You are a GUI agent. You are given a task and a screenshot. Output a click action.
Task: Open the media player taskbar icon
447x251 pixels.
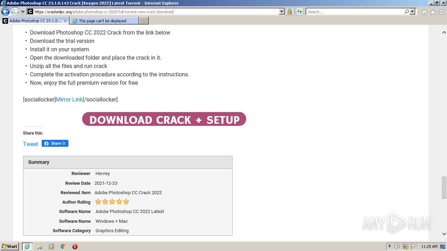[51, 246]
